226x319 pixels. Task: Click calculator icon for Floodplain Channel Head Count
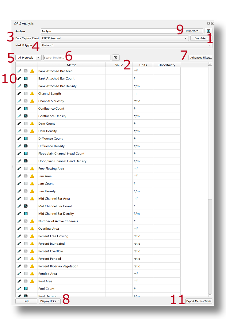tap(26, 154)
